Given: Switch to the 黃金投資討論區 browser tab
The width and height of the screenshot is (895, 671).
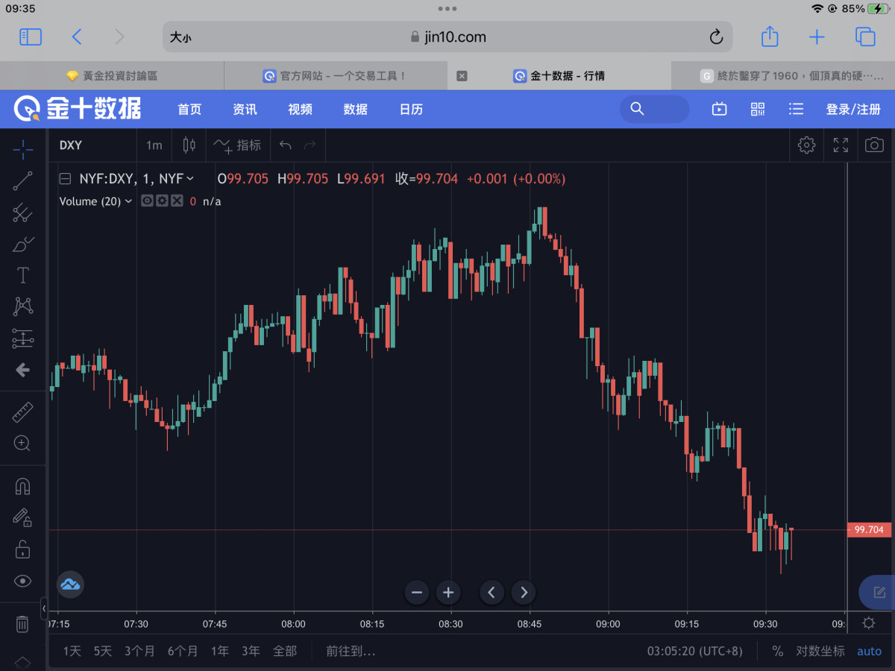Looking at the screenshot, I should click(x=112, y=76).
